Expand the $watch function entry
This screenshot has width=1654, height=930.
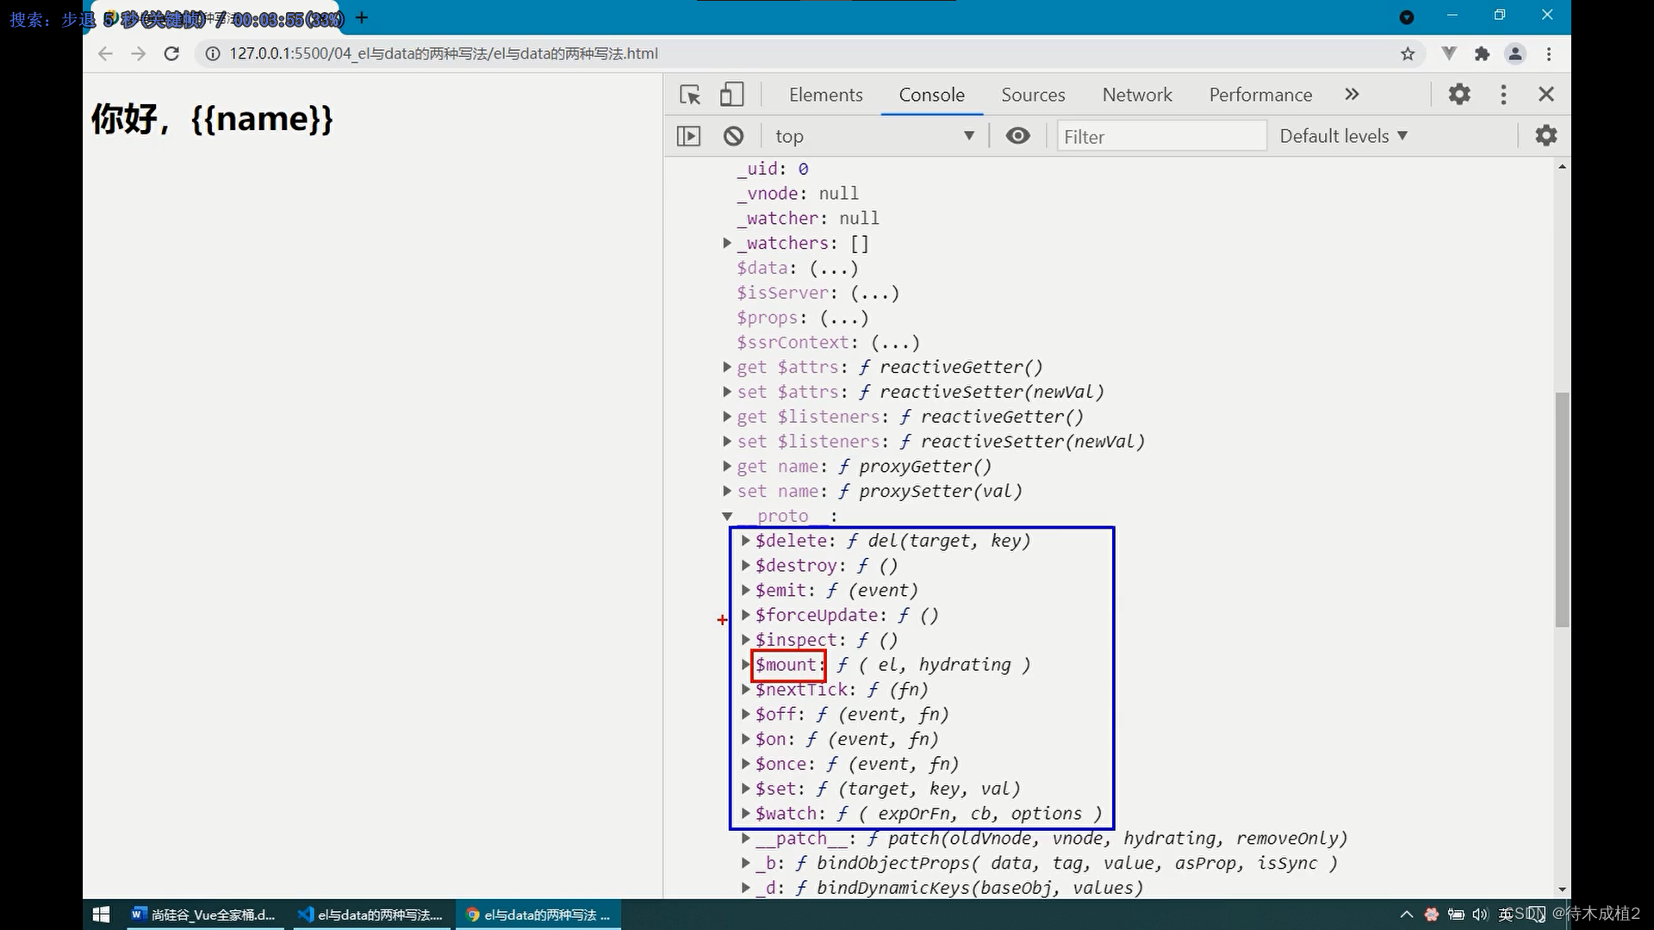746,814
